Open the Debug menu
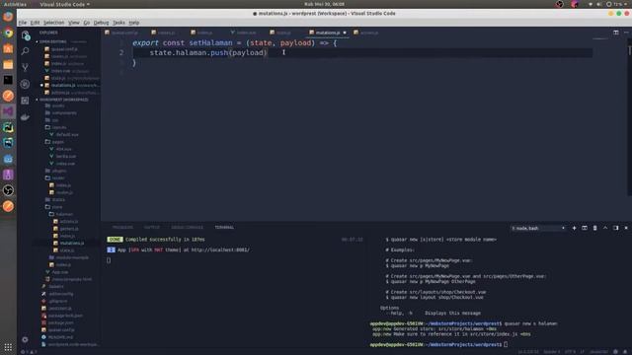Image resolution: width=632 pixels, height=355 pixels. 101,23
